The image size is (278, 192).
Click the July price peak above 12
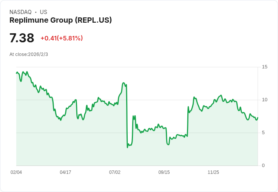click(124, 83)
